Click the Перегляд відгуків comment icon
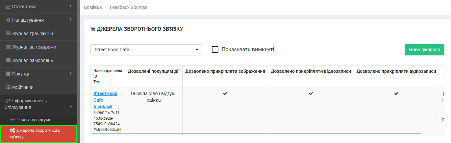 (x=13, y=120)
